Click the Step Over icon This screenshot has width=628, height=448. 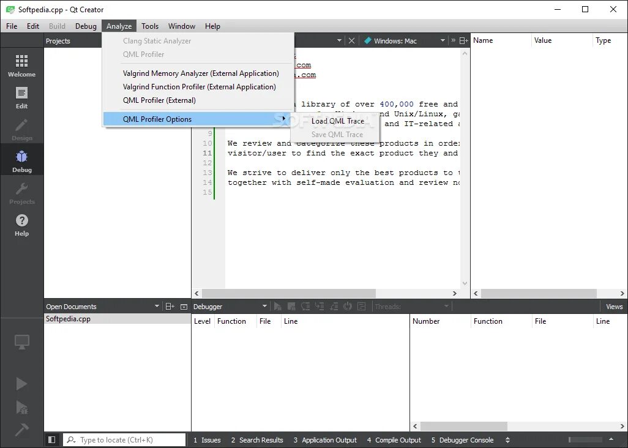tap(305, 307)
